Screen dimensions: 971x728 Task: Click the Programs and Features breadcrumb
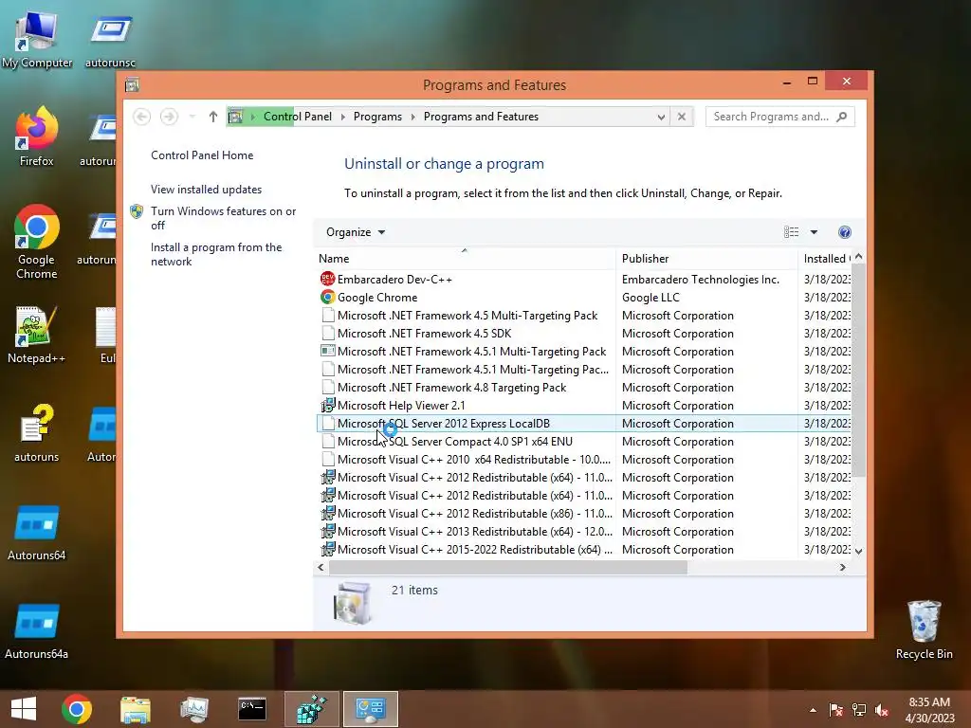coord(481,117)
